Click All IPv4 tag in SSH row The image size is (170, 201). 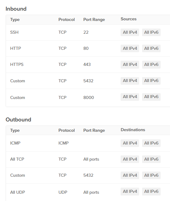click(x=130, y=32)
